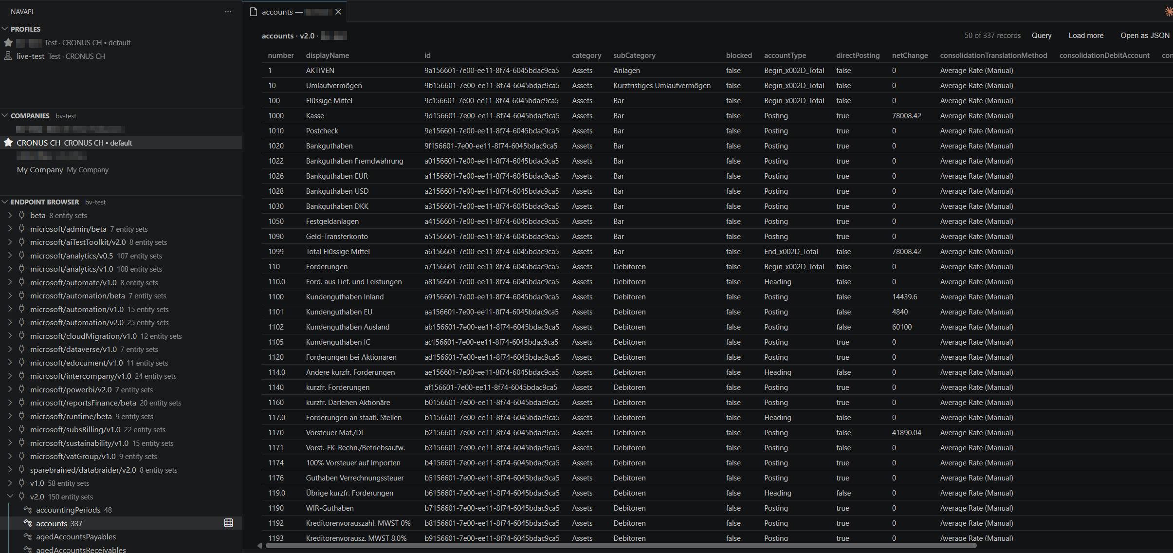
Task: Click plug icon beside microsoft/admin/beta
Action: (x=21, y=229)
